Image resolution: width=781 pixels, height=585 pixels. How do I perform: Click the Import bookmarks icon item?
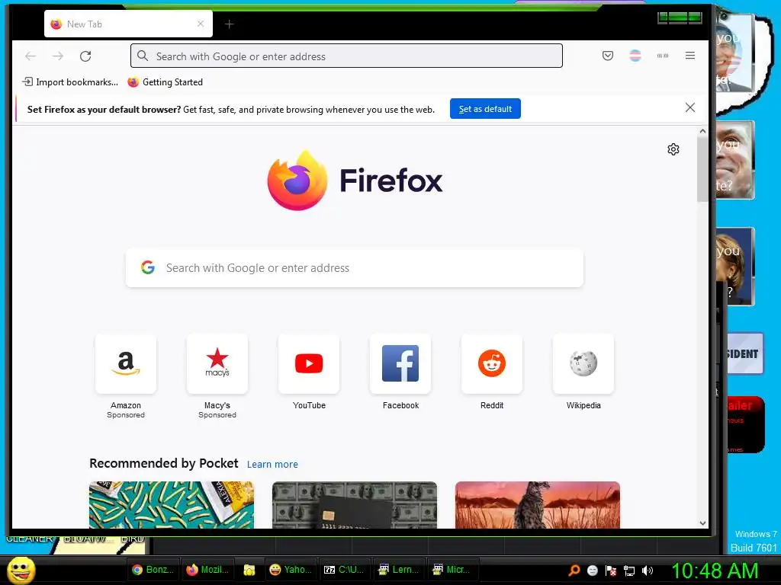[69, 82]
